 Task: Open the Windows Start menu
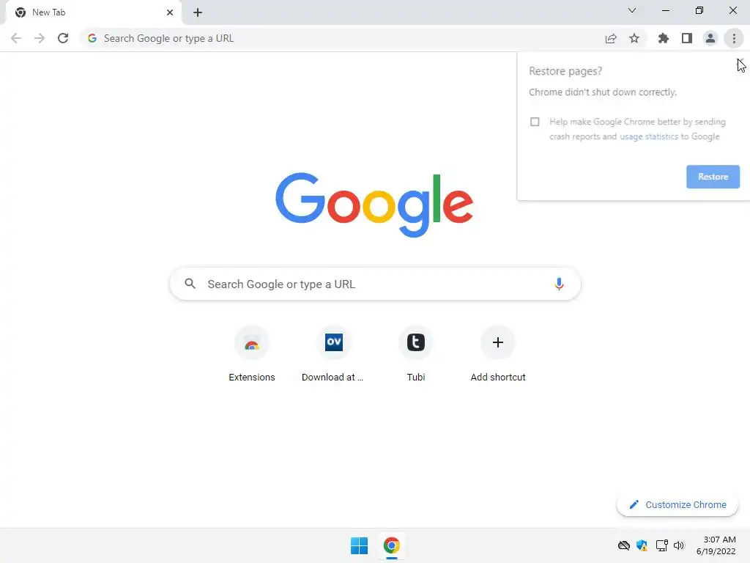[x=359, y=545]
